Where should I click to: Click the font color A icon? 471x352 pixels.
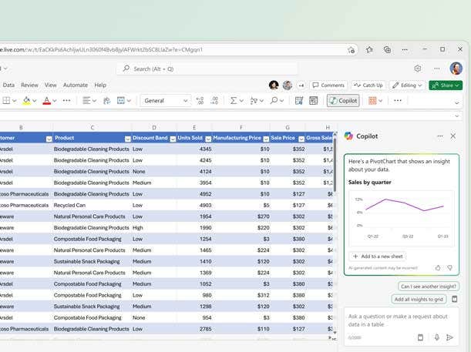coord(46,101)
